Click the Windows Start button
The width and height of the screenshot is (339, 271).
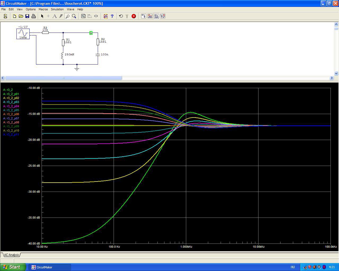tap(13, 267)
